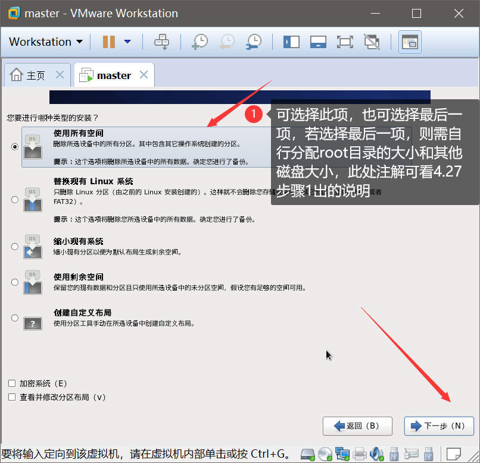The height and width of the screenshot is (463, 480).
Task: Click the CD/DVD drive status bar icon
Action: 325,454
